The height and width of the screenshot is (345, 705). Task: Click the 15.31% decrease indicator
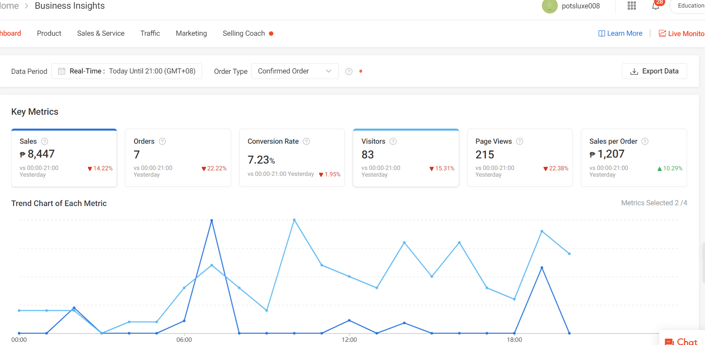point(442,168)
